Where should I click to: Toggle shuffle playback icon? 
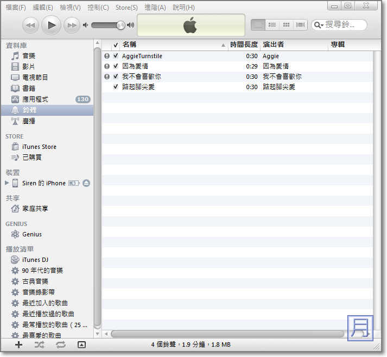pos(40,345)
